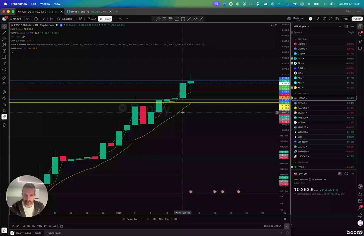Select the YTD date range tab
364x236 pixels.
click(39, 226)
